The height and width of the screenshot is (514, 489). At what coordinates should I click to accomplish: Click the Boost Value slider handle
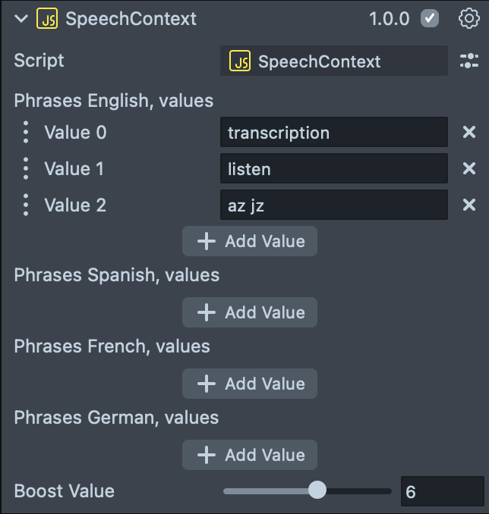(x=317, y=490)
